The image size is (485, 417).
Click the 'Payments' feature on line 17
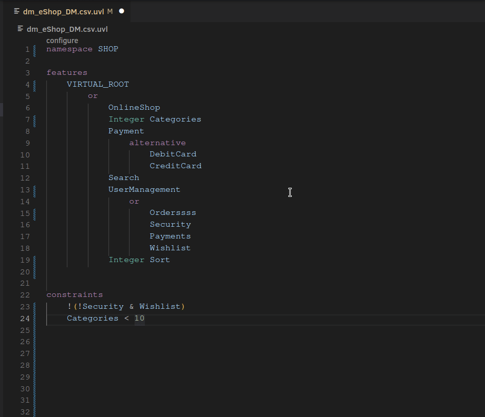click(x=170, y=236)
